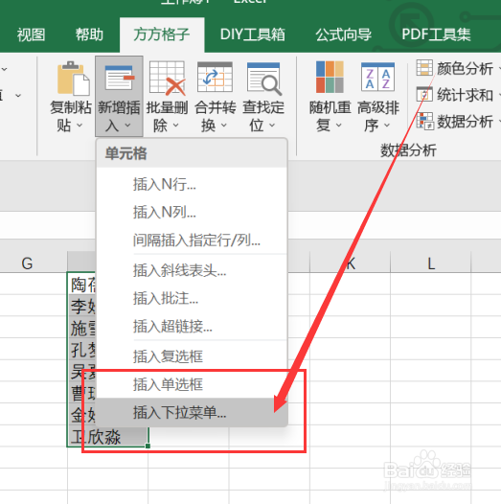Click the 复制粘贴 clipboard icon
Viewport: 501px width, 504px height.
(74, 79)
